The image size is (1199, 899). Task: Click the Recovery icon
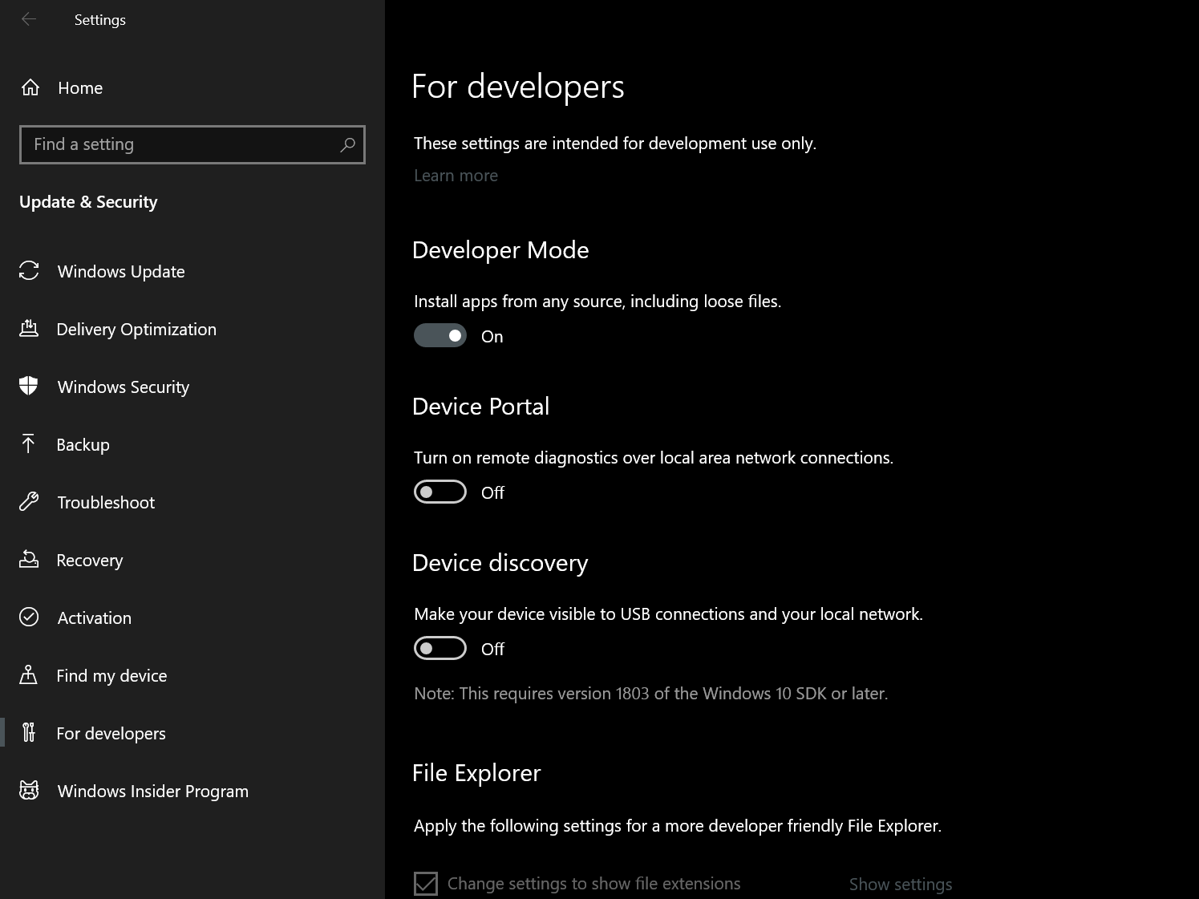point(29,560)
